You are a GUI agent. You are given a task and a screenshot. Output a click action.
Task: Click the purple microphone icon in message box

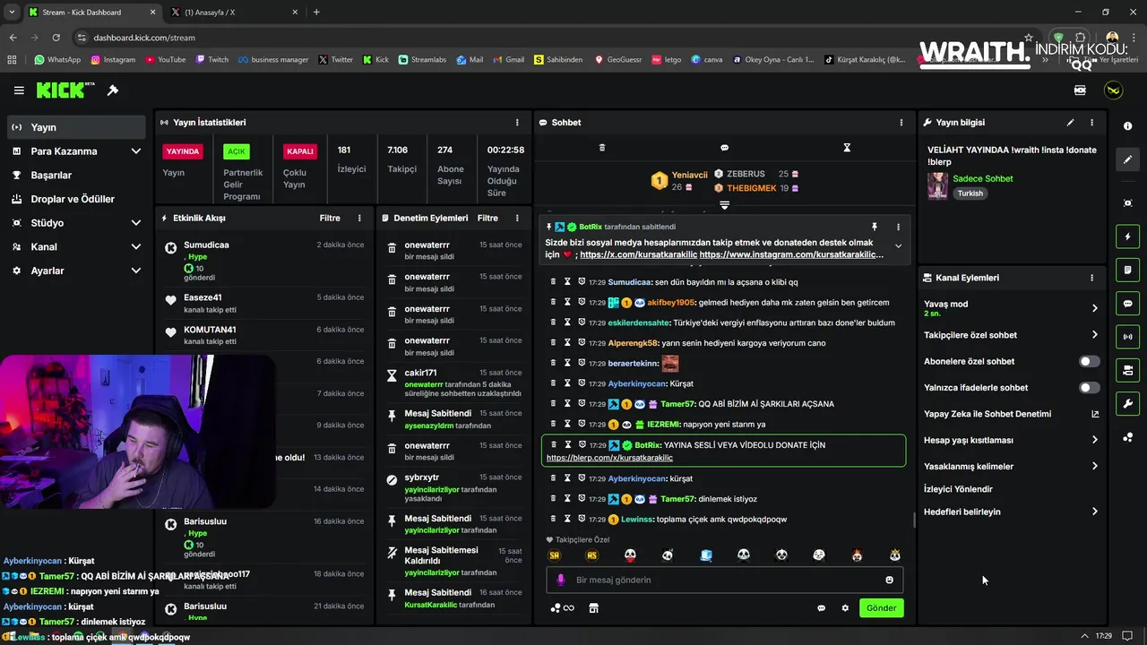pyautogui.click(x=561, y=580)
